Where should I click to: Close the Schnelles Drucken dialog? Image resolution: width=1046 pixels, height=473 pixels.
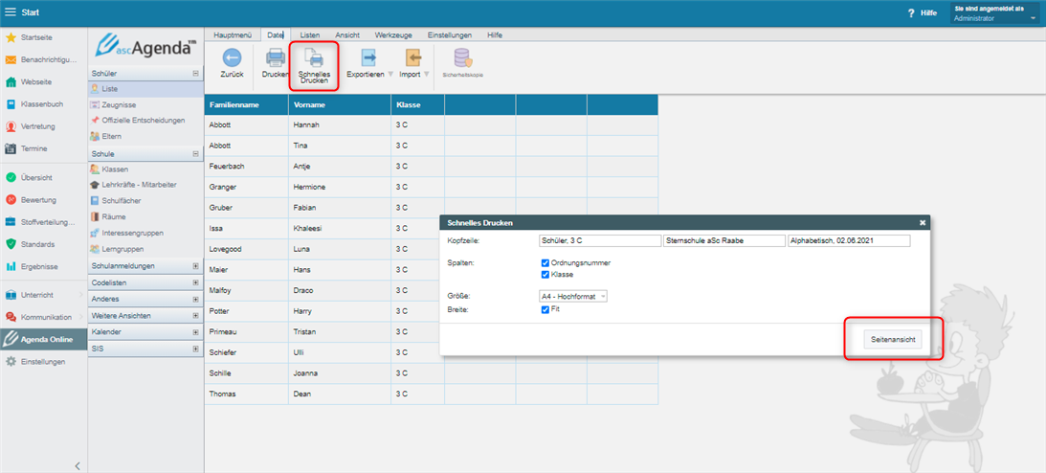point(923,222)
